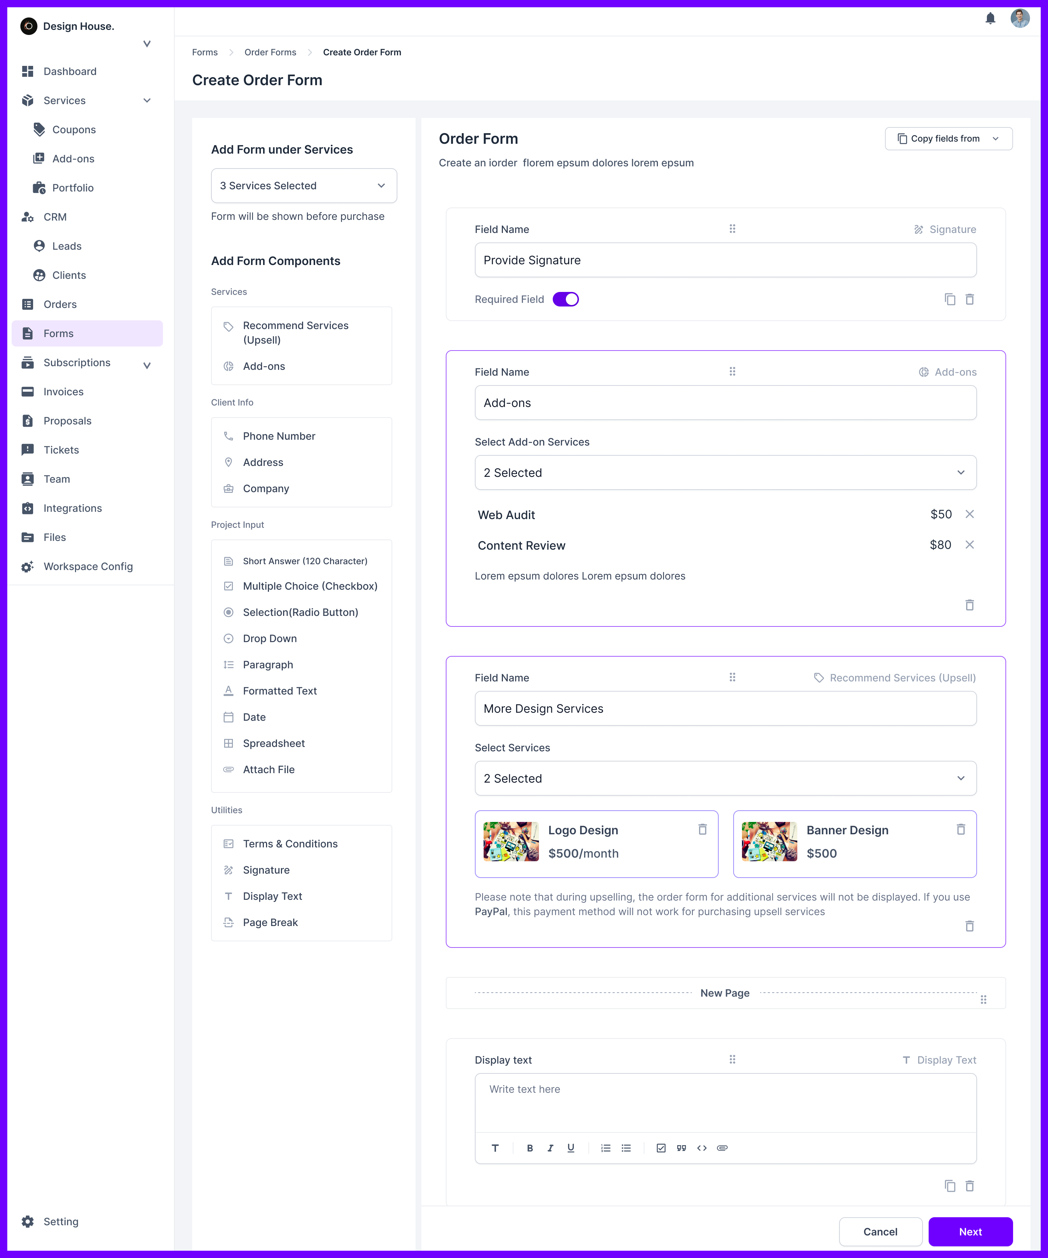
Task: Apply bold formatting in the display text editor
Action: pos(529,1148)
